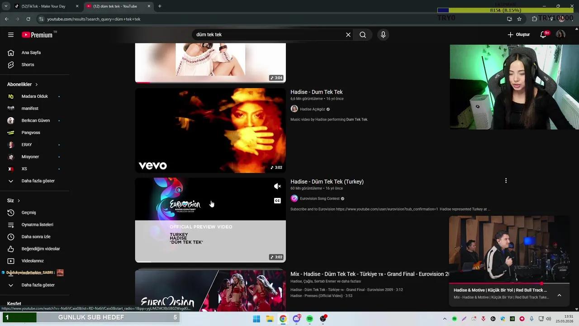Reload the page with the refresh icon
The image size is (579, 326).
click(28, 19)
